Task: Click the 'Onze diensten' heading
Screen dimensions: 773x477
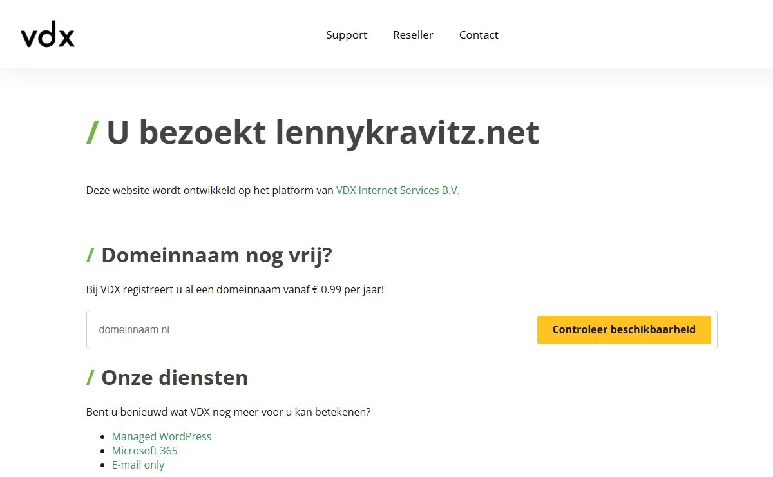Action: point(167,377)
